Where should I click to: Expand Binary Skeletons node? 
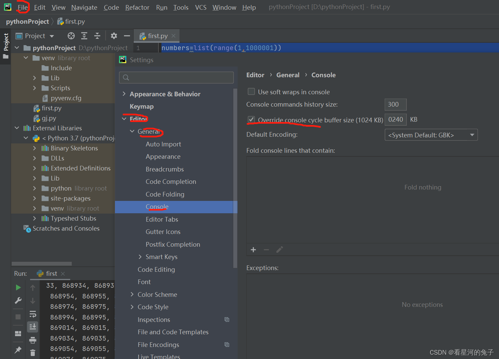[x=34, y=148]
